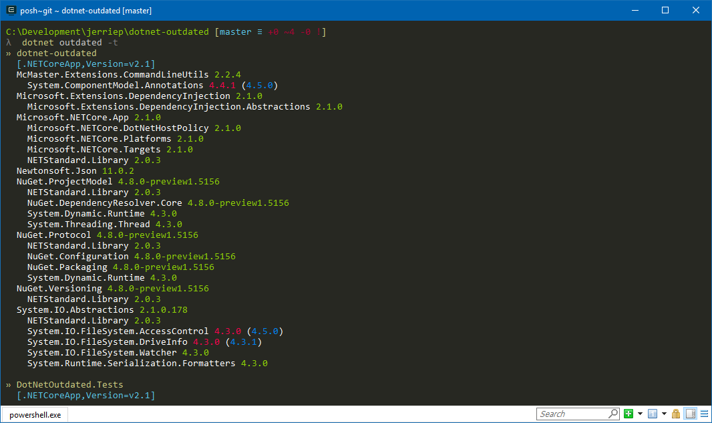The width and height of the screenshot is (712, 423).
Task: Click the System.IO.FileSystem.DriveInfo line
Action: pos(144,341)
